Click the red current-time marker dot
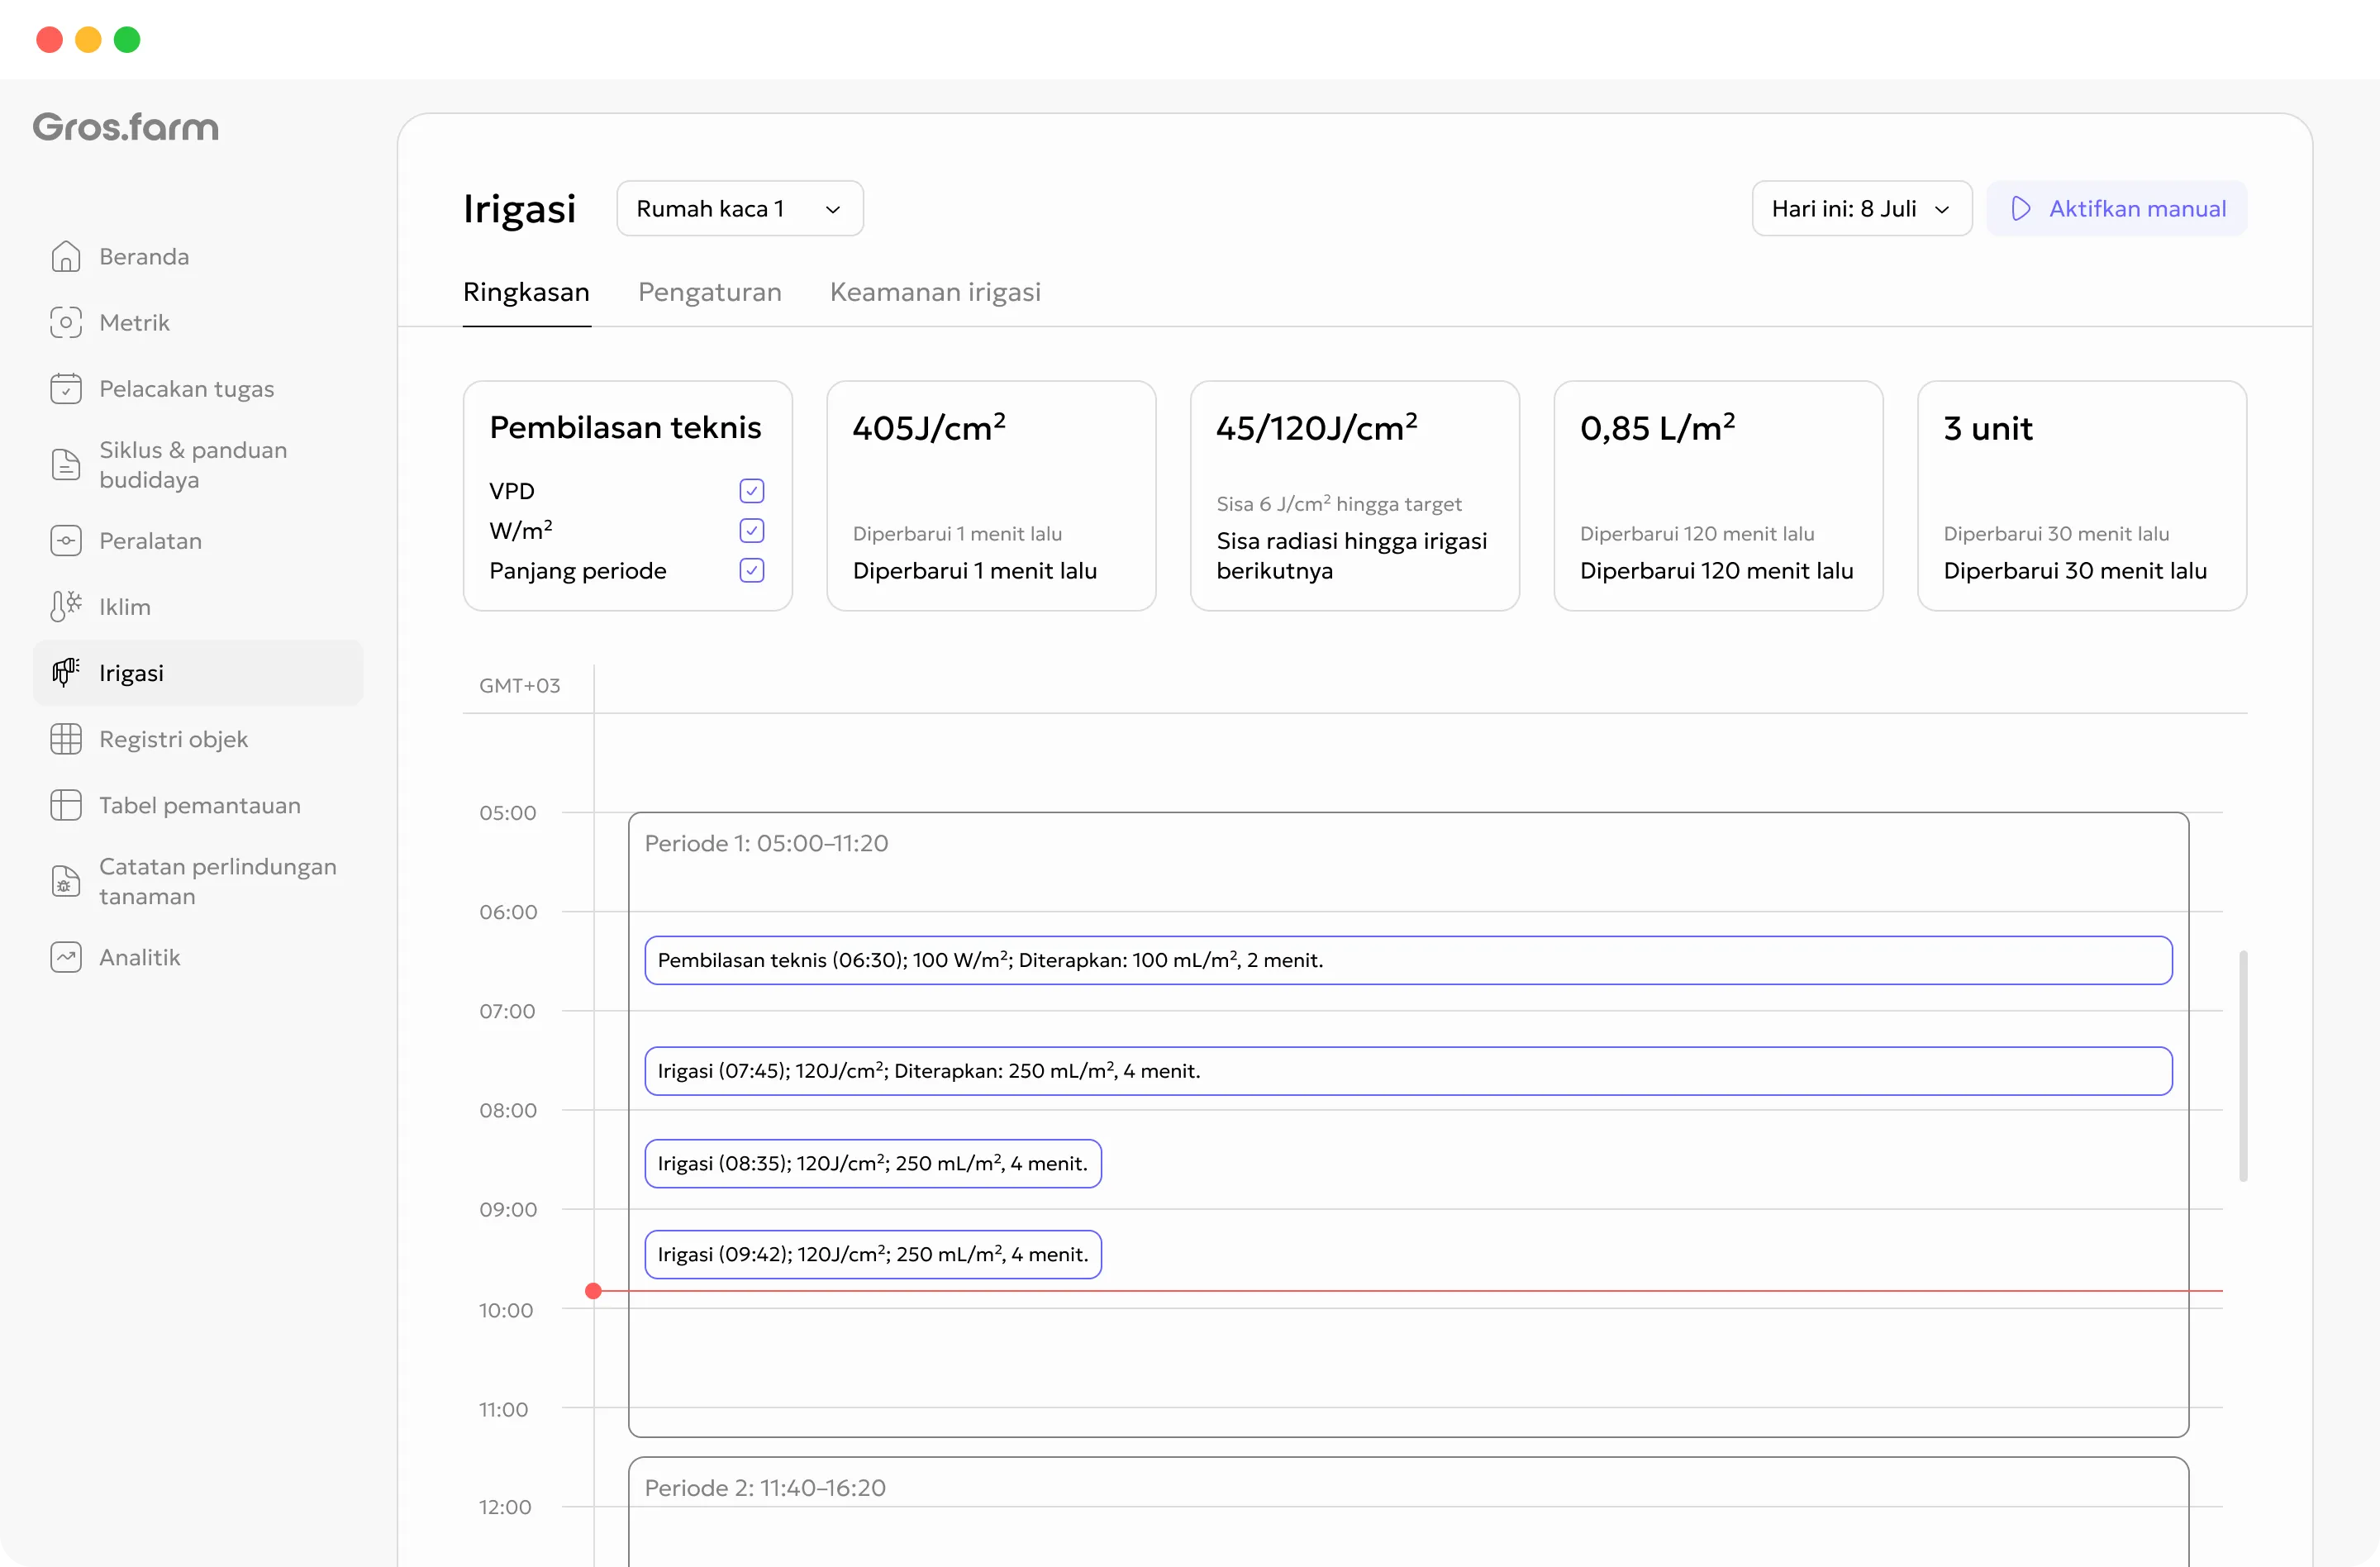This screenshot has height=1567, width=2380. (x=593, y=1290)
